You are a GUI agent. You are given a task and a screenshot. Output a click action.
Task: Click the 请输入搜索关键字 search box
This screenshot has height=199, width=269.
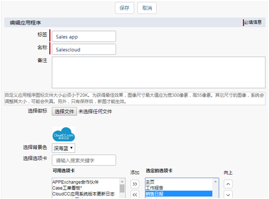click(x=84, y=160)
